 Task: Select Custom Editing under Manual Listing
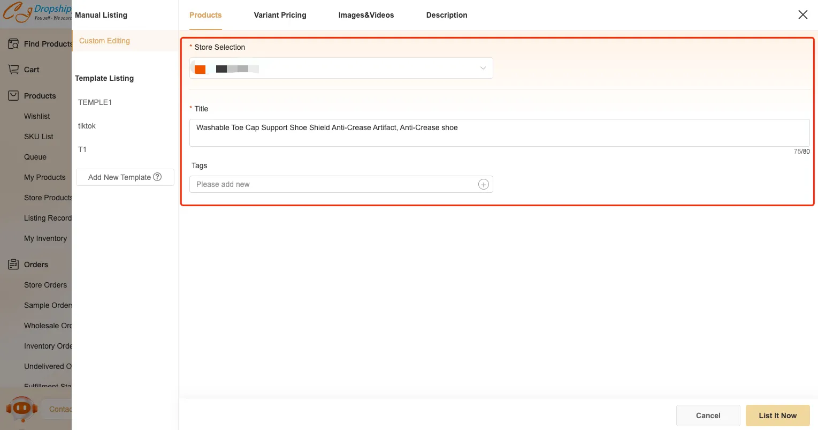pos(104,41)
